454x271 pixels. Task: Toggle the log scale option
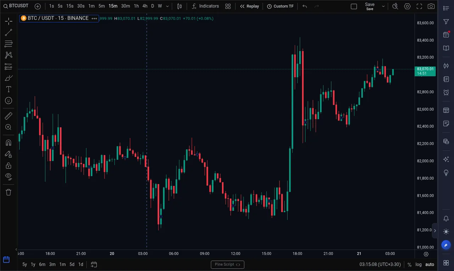(419, 265)
